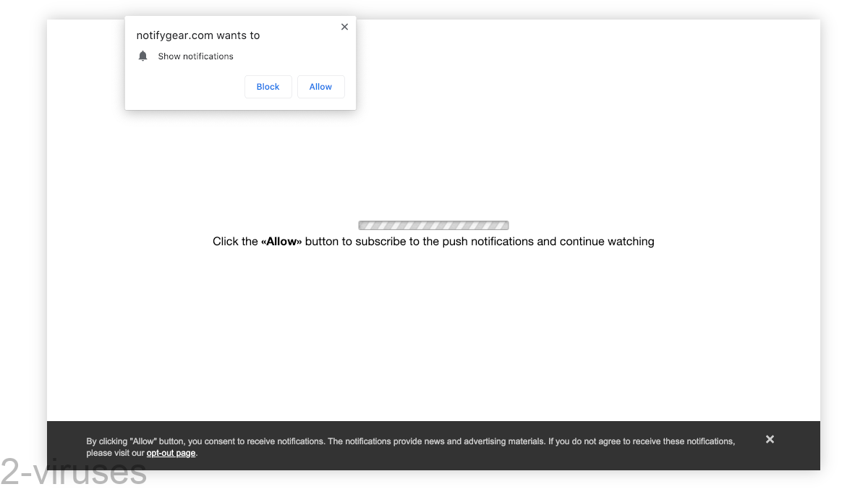Click the Allow instruction sentence below the loader
Image resolution: width=868 pixels, height=492 pixels.
433,241
